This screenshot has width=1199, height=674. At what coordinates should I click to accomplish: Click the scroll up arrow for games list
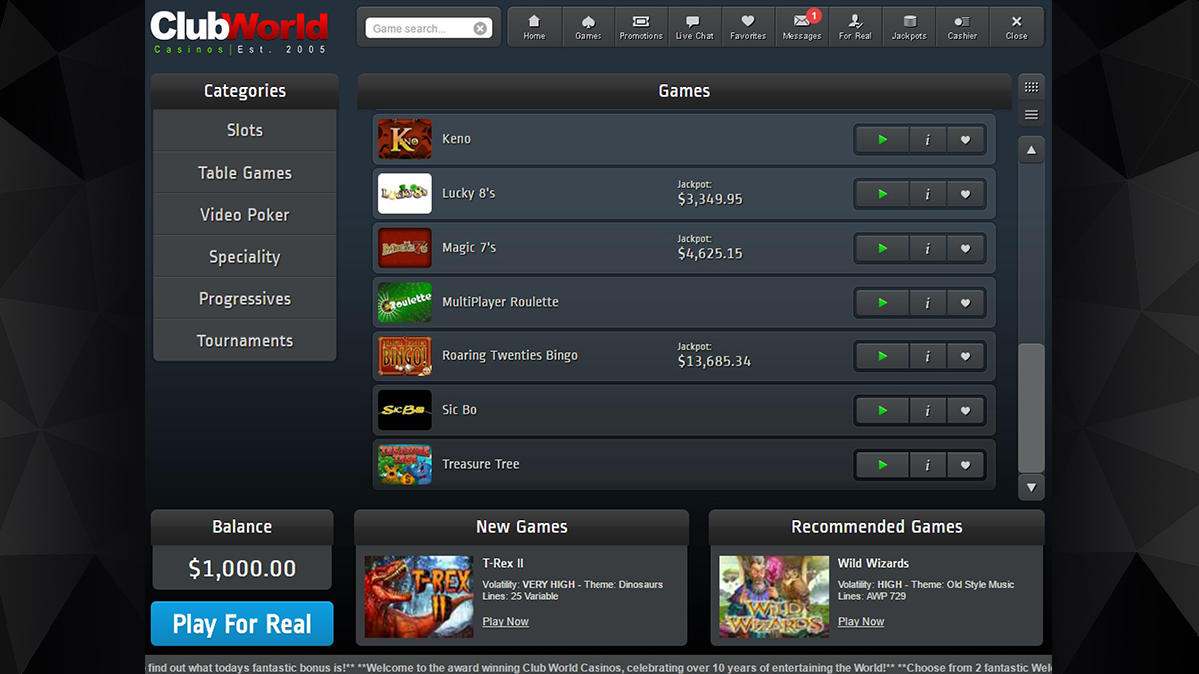coord(1032,151)
